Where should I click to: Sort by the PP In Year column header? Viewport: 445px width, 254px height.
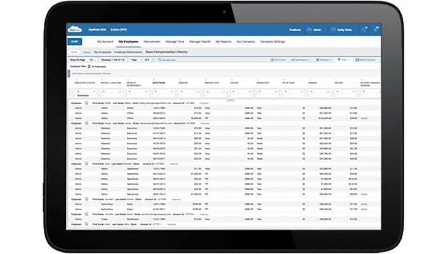pyautogui.click(x=289, y=83)
